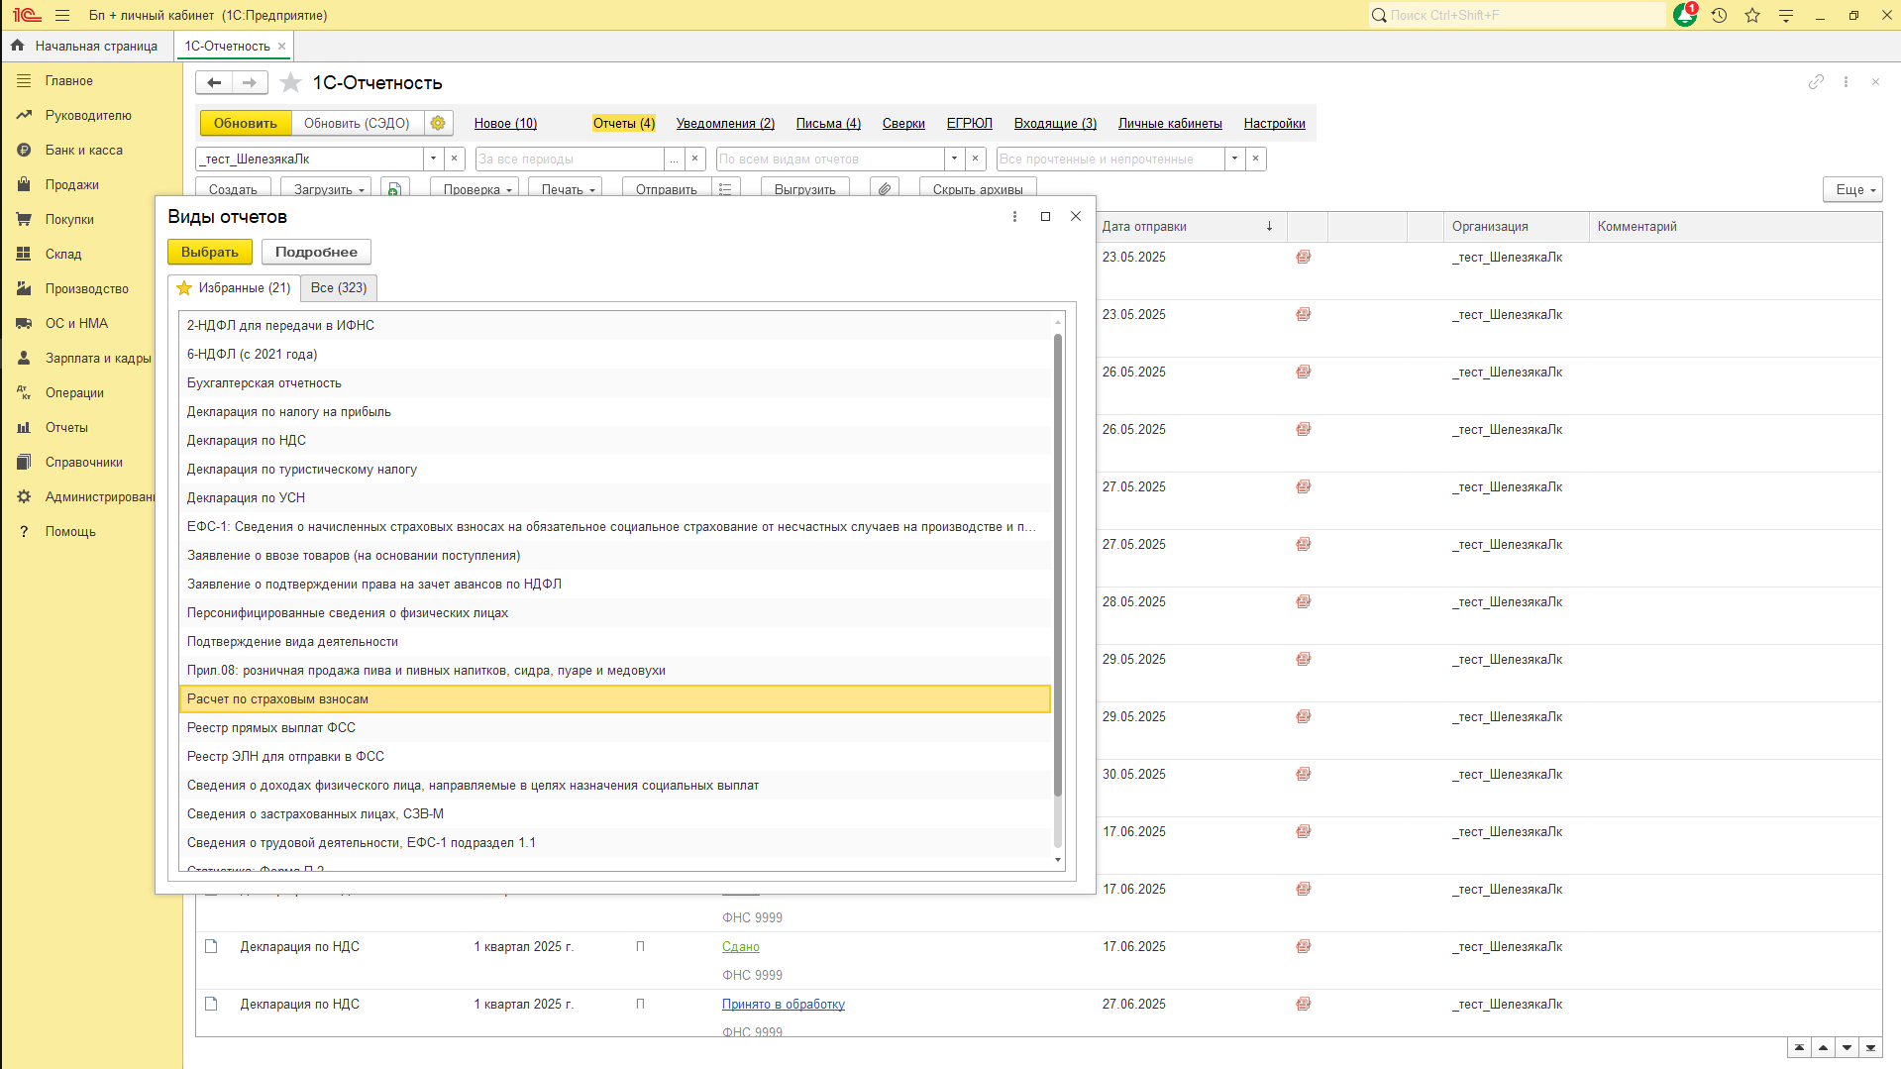Switch to the Избранные (21) tab

pyautogui.click(x=234, y=287)
